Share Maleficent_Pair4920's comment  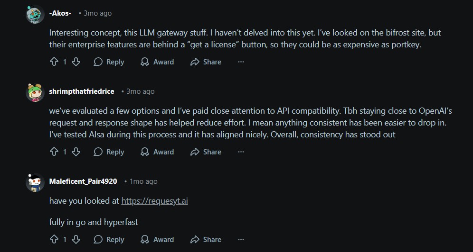206,240
